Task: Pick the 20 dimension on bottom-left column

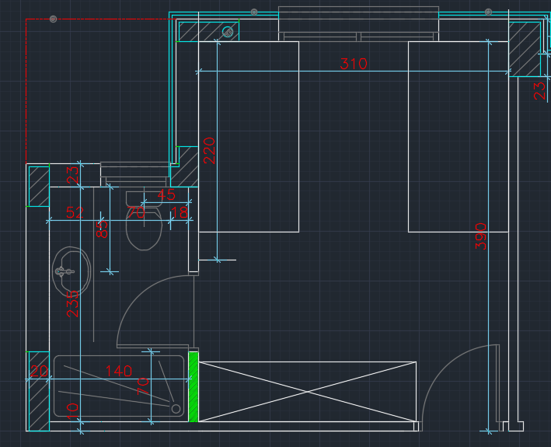Action: [39, 371]
